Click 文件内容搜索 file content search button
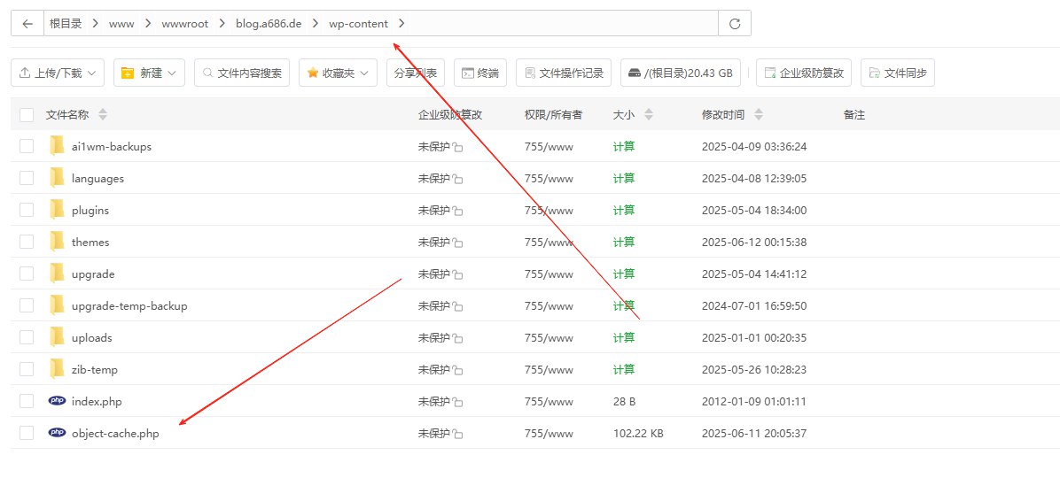This screenshot has height=478, width=1060. click(x=242, y=73)
